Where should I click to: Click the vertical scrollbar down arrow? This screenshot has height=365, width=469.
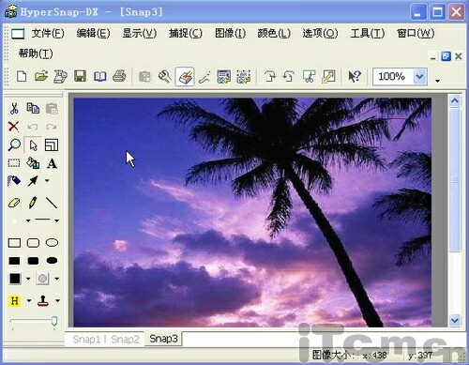(x=455, y=320)
